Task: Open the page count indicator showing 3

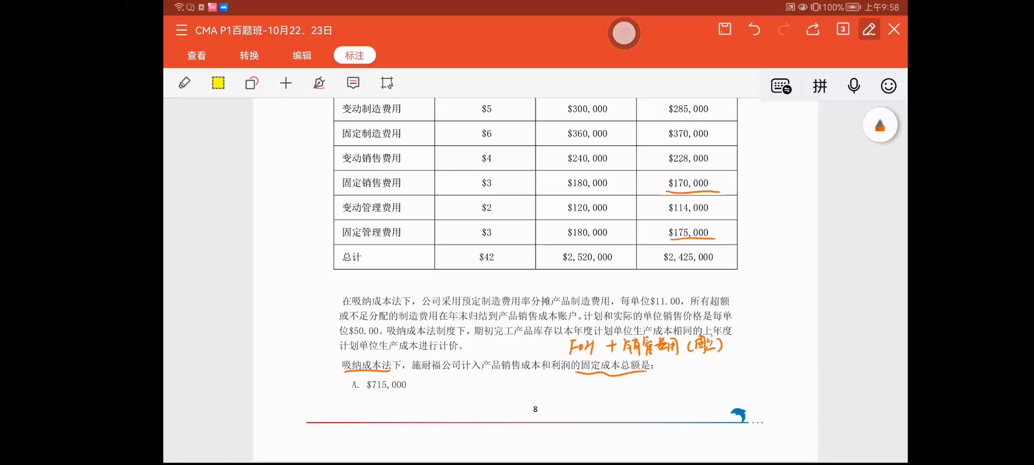Action: click(843, 29)
